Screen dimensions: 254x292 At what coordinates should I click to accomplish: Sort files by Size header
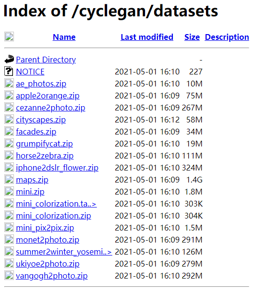click(x=192, y=37)
